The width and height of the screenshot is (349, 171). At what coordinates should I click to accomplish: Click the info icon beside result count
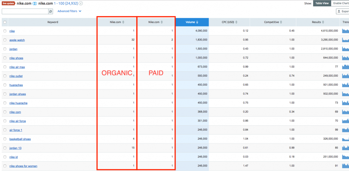click(81, 3)
